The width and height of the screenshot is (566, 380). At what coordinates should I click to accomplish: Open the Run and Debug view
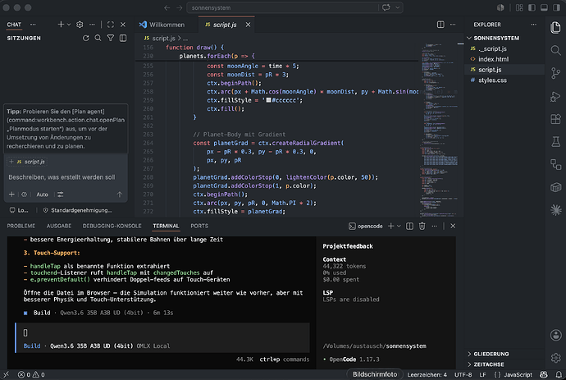pos(555,96)
